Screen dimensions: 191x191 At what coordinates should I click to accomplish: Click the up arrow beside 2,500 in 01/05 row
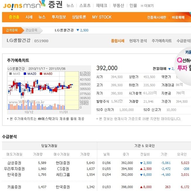coord(141,169)
